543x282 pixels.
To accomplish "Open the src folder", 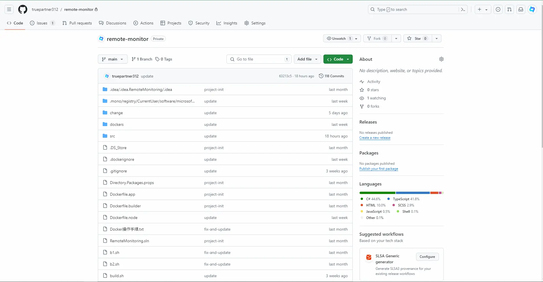I will 112,136.
